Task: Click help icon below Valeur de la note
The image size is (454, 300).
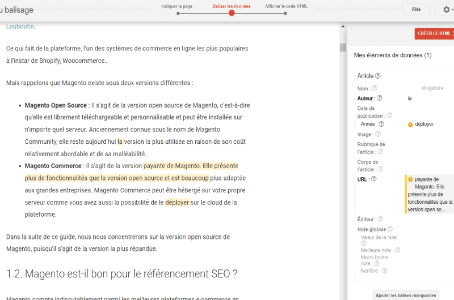Action: pos(364,243)
